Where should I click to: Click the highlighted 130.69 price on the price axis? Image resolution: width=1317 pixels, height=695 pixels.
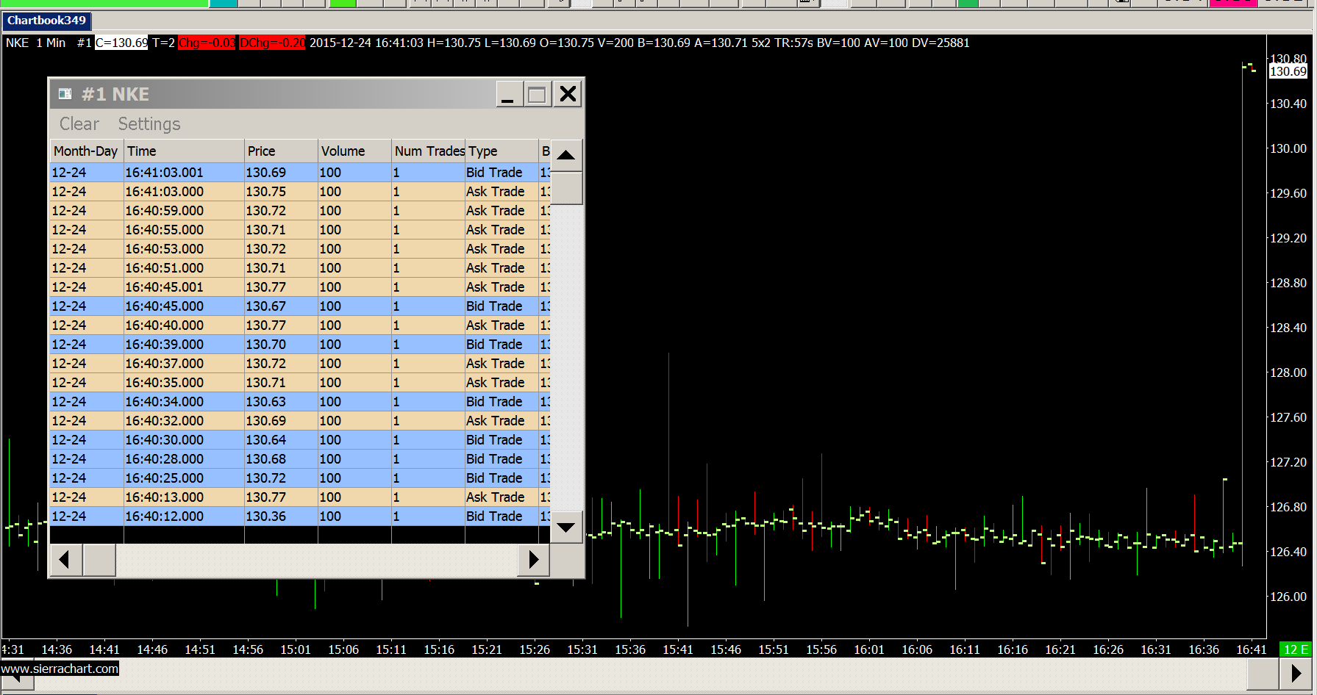pos(1288,71)
